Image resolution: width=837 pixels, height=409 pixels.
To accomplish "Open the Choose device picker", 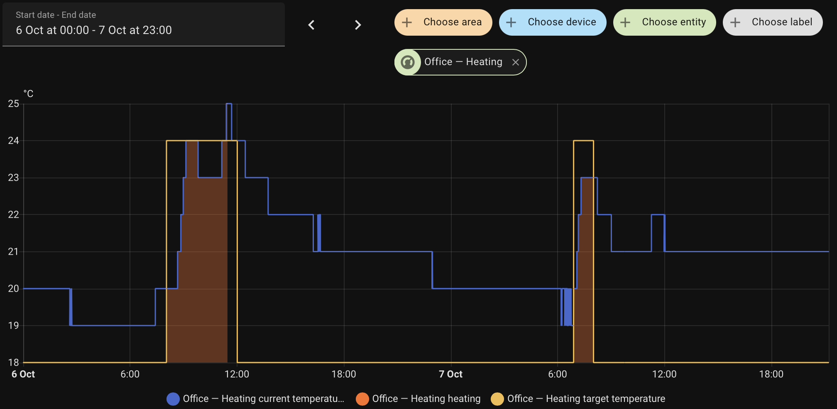I will point(561,22).
